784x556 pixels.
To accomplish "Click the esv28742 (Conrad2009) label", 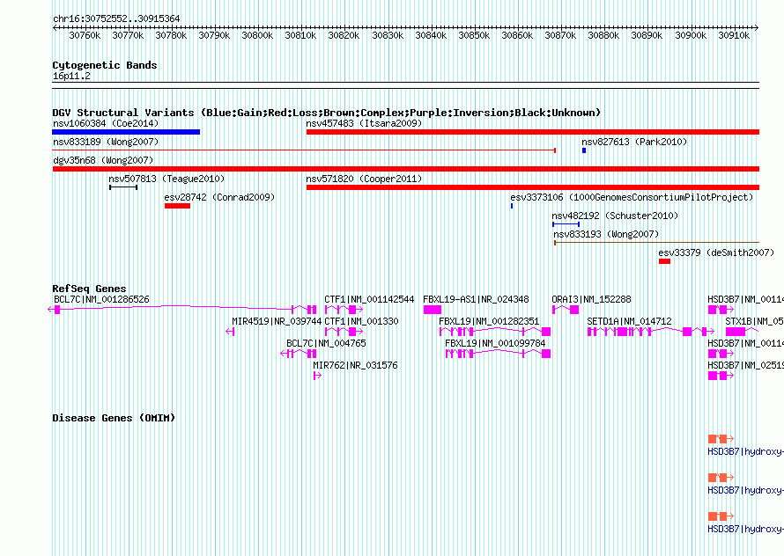I will pos(220,197).
